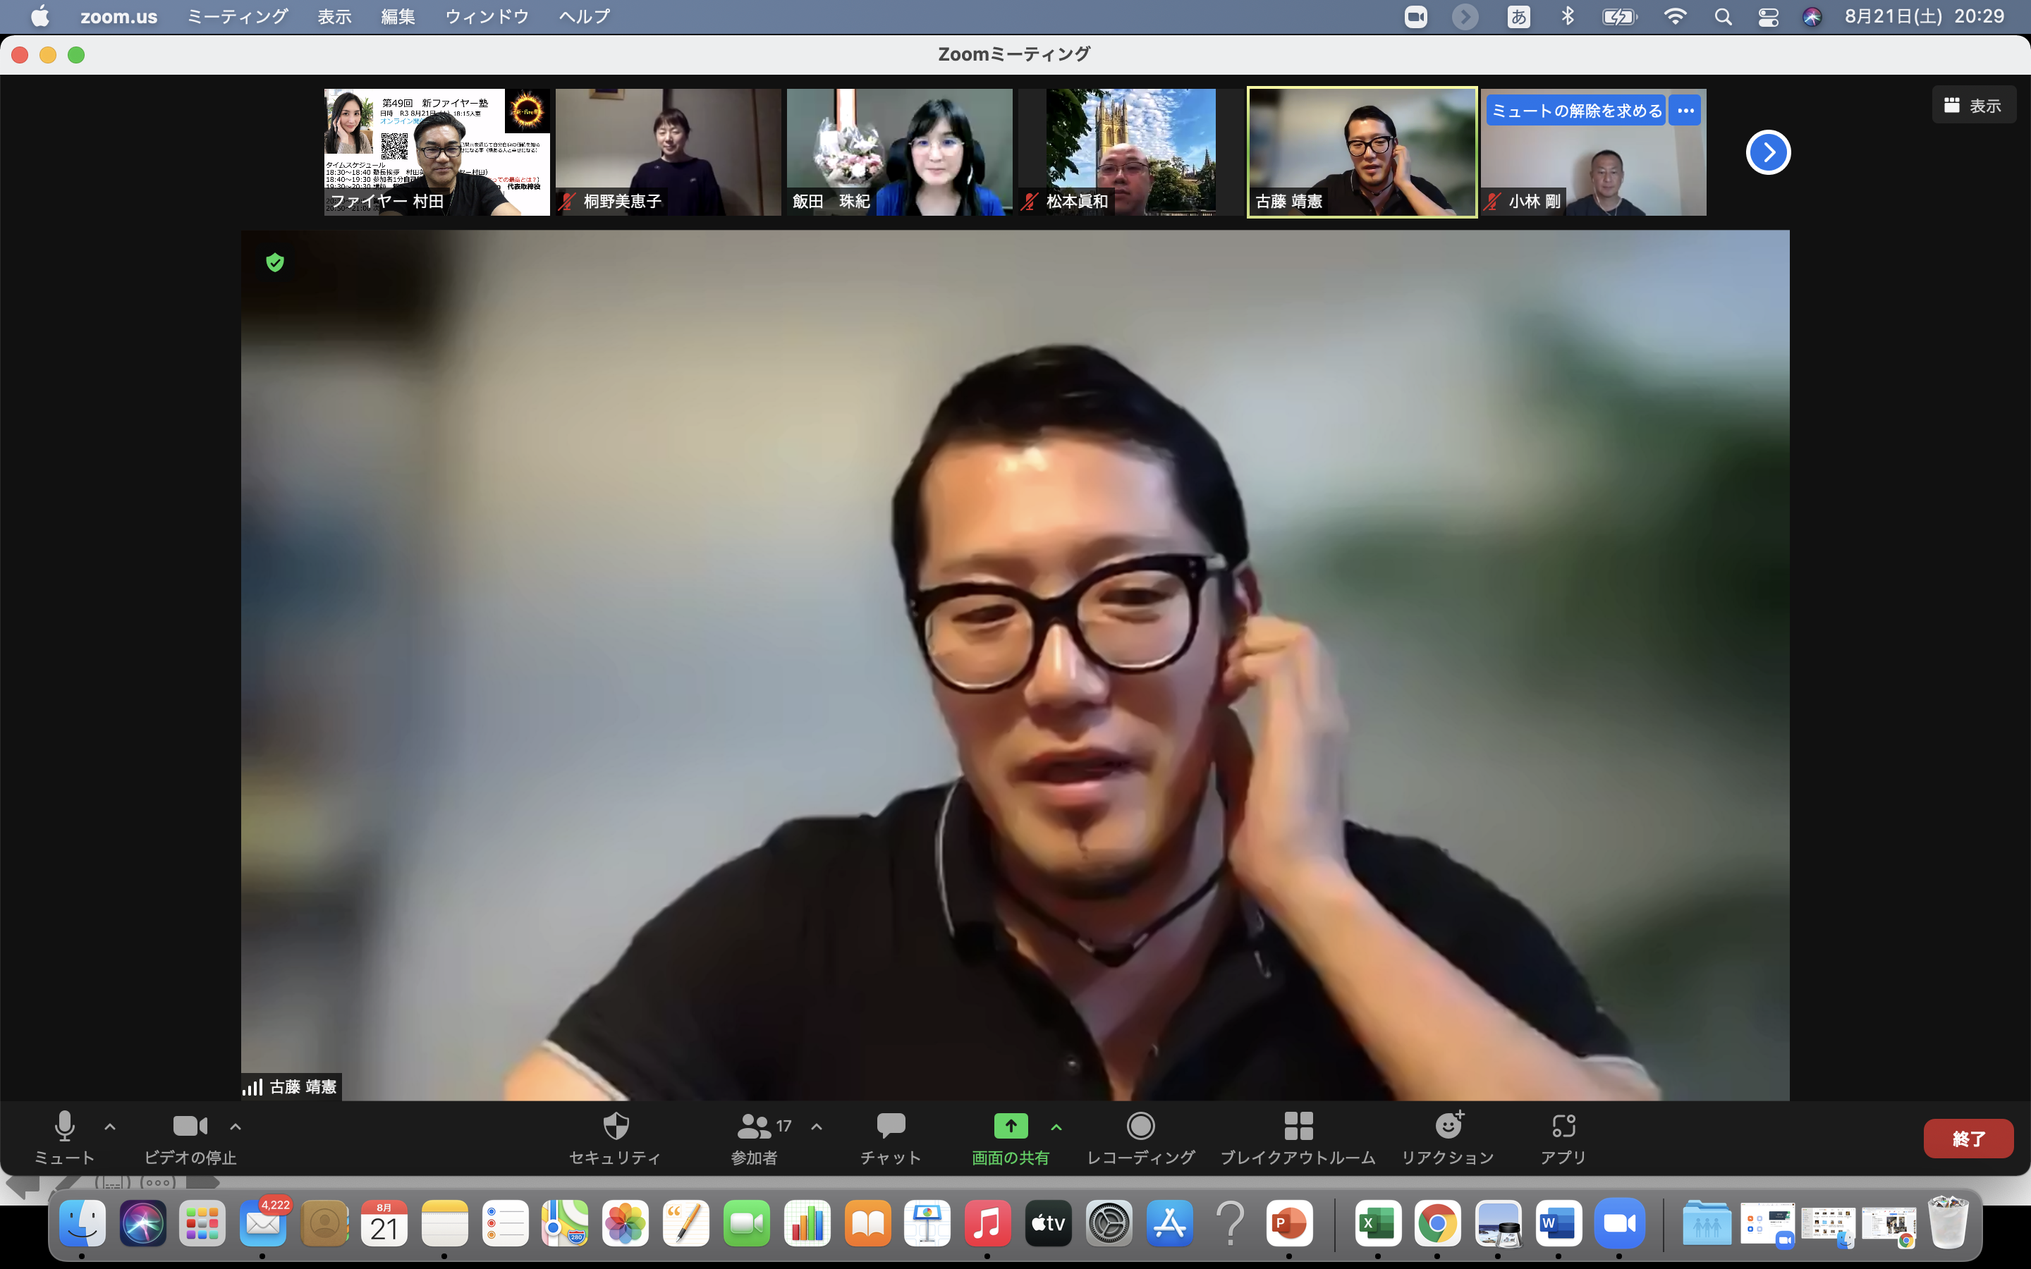This screenshot has width=2031, height=1269.
Task: Toggle Stop Video camera button
Action: (x=190, y=1127)
